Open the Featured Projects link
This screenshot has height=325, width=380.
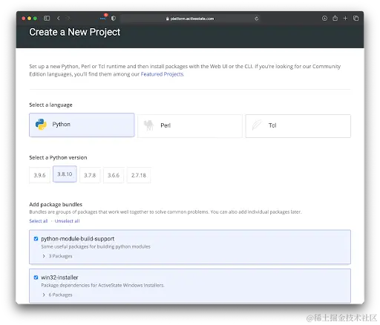coord(162,74)
